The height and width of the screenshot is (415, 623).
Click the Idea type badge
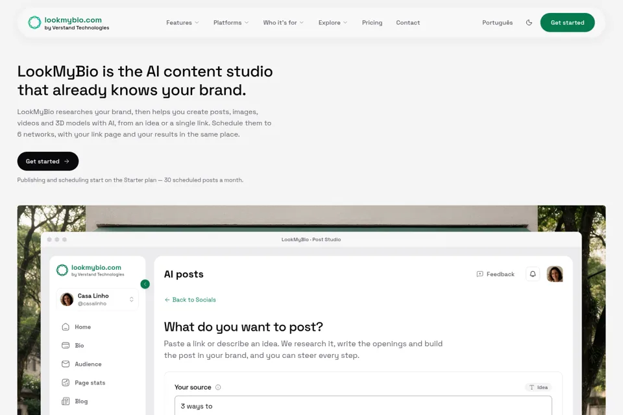539,387
